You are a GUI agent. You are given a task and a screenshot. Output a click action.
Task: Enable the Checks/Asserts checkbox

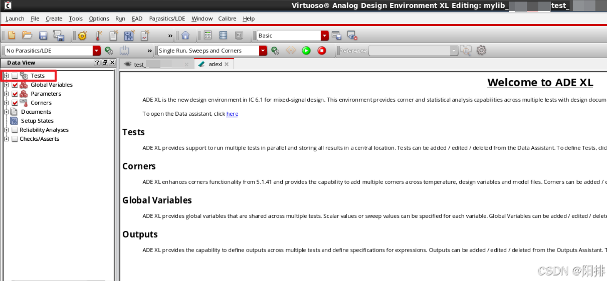pyautogui.click(x=15, y=139)
